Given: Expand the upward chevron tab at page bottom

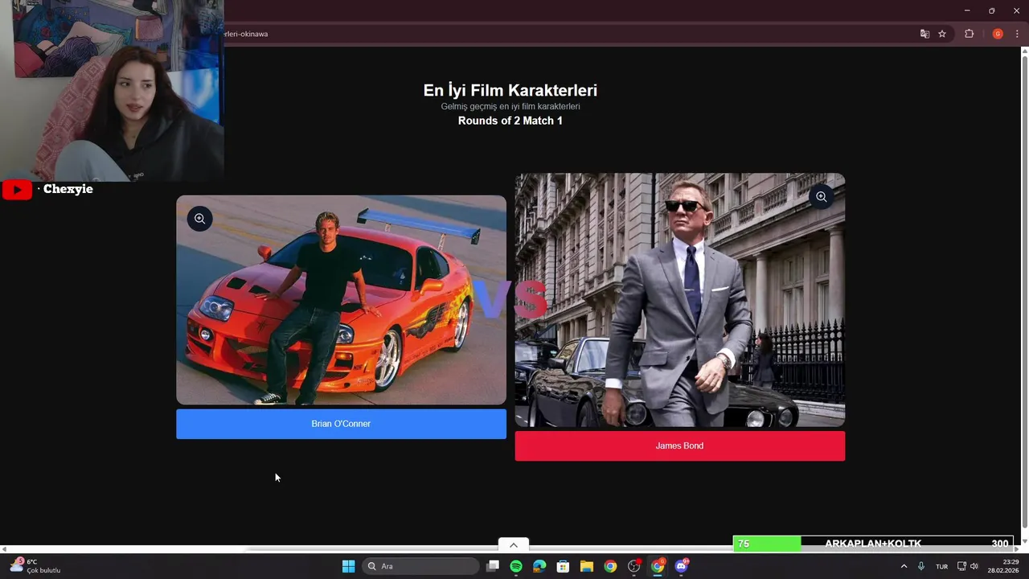Looking at the screenshot, I should 514,545.
